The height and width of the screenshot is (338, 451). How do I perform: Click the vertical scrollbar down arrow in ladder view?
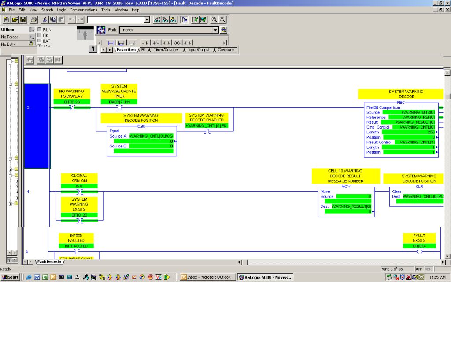click(x=447, y=256)
